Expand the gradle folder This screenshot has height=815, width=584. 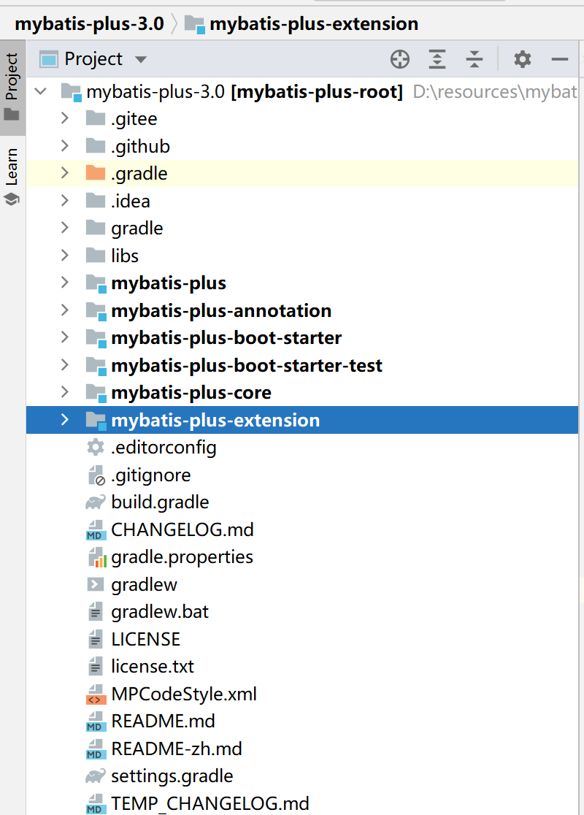tap(65, 228)
